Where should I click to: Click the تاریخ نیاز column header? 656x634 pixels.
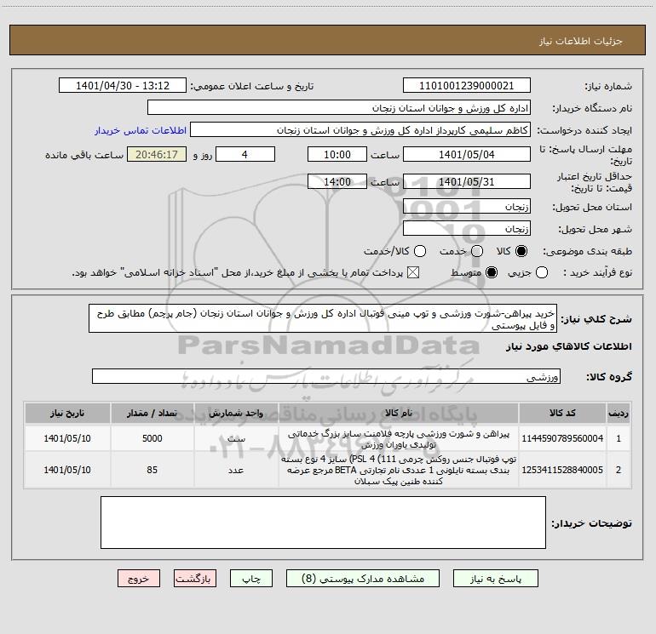coord(67,413)
